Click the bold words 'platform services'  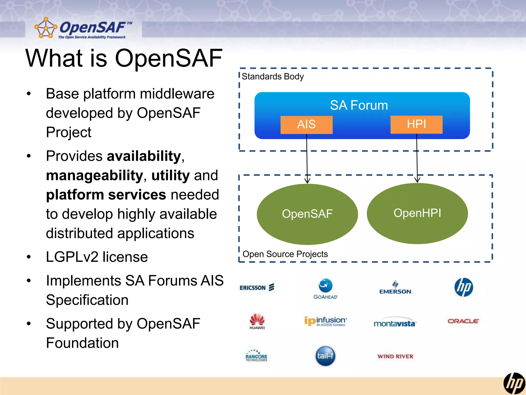point(106,195)
